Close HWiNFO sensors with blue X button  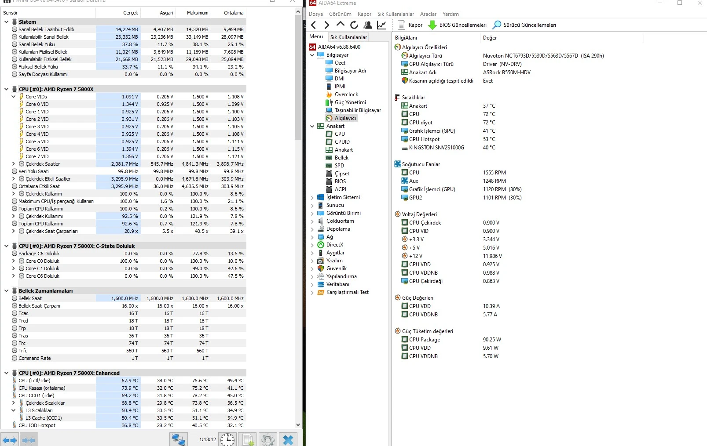coord(288,439)
